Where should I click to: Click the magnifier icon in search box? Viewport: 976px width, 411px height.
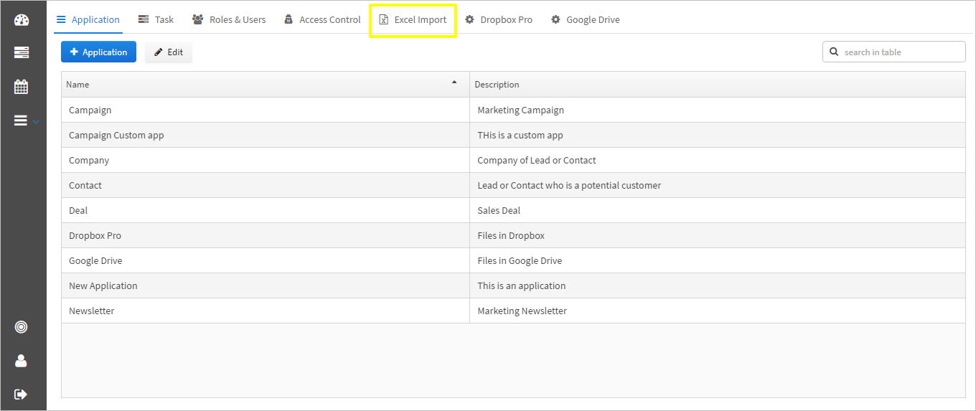834,52
